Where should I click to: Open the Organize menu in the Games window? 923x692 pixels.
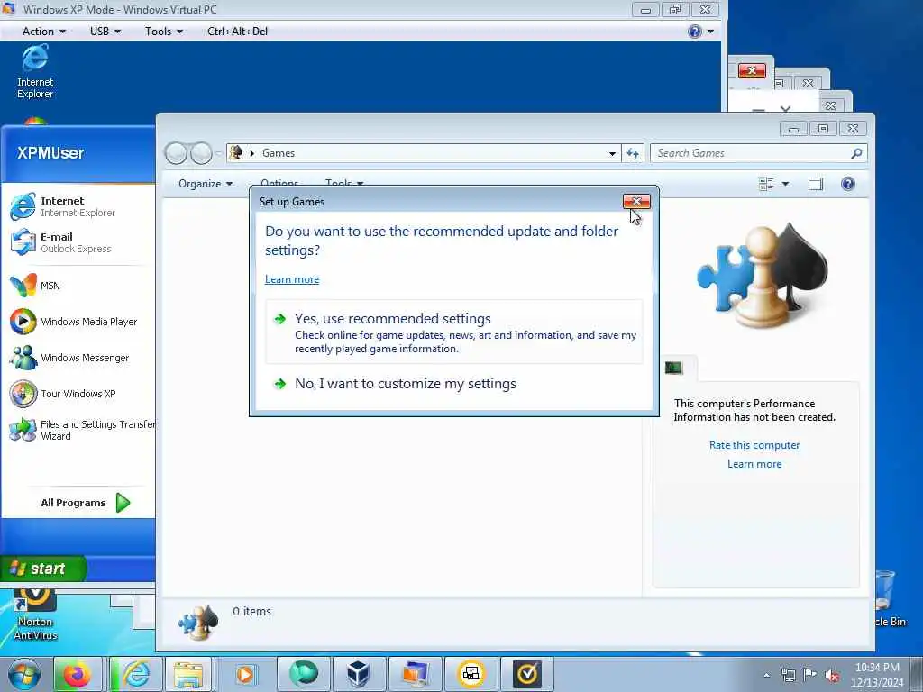pyautogui.click(x=206, y=184)
